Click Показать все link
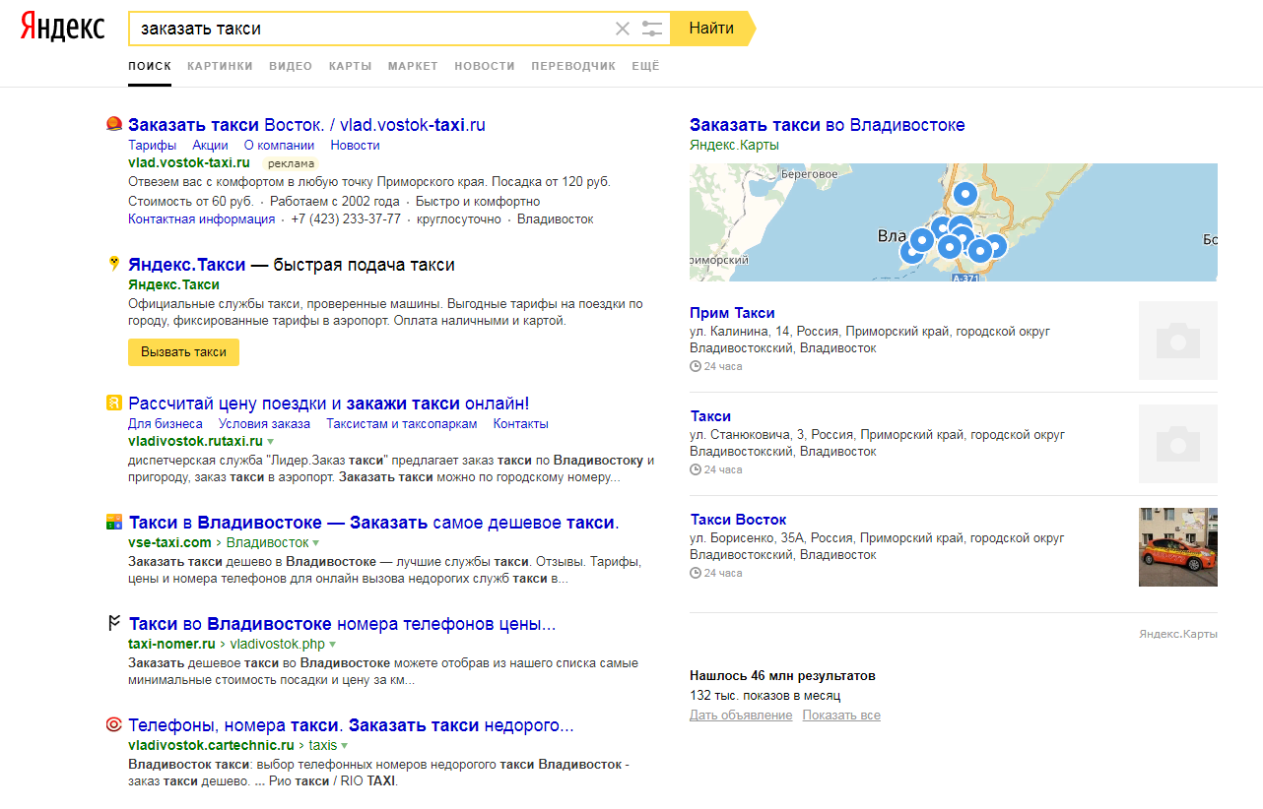 click(x=841, y=716)
